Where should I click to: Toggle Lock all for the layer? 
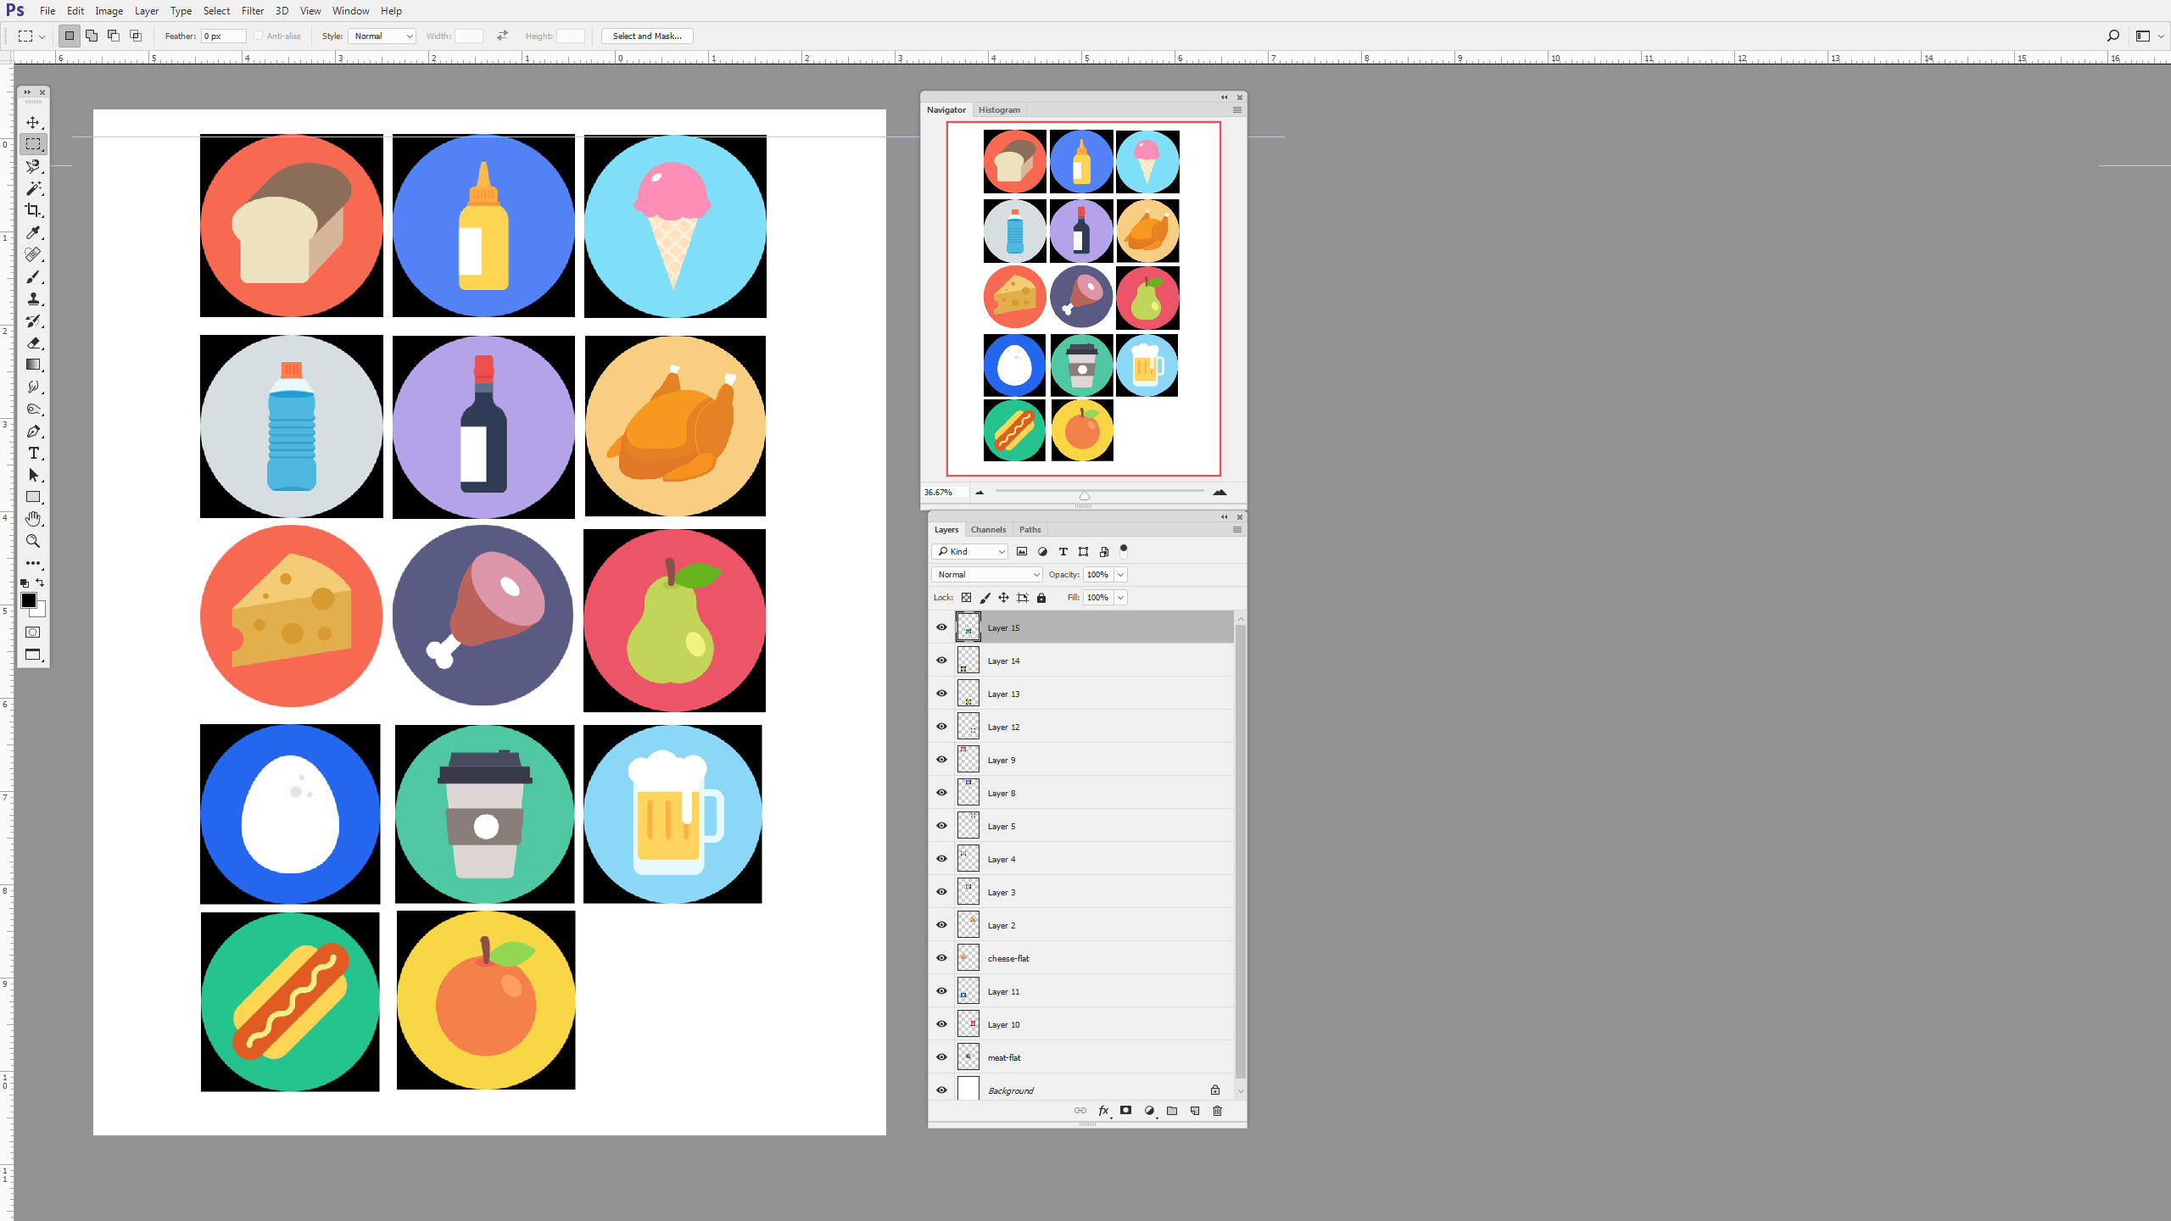(x=1041, y=598)
